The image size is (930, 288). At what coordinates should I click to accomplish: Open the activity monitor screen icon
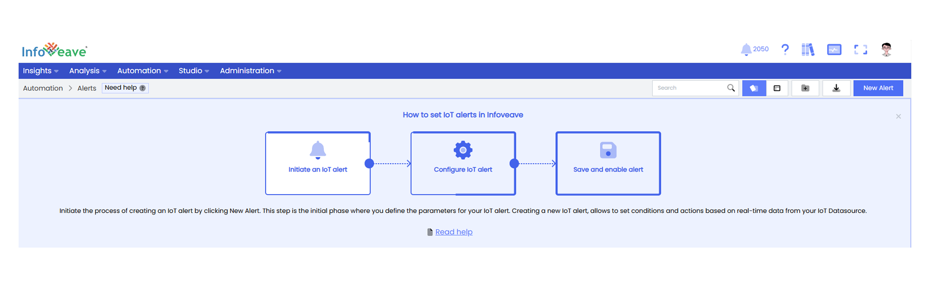834,49
